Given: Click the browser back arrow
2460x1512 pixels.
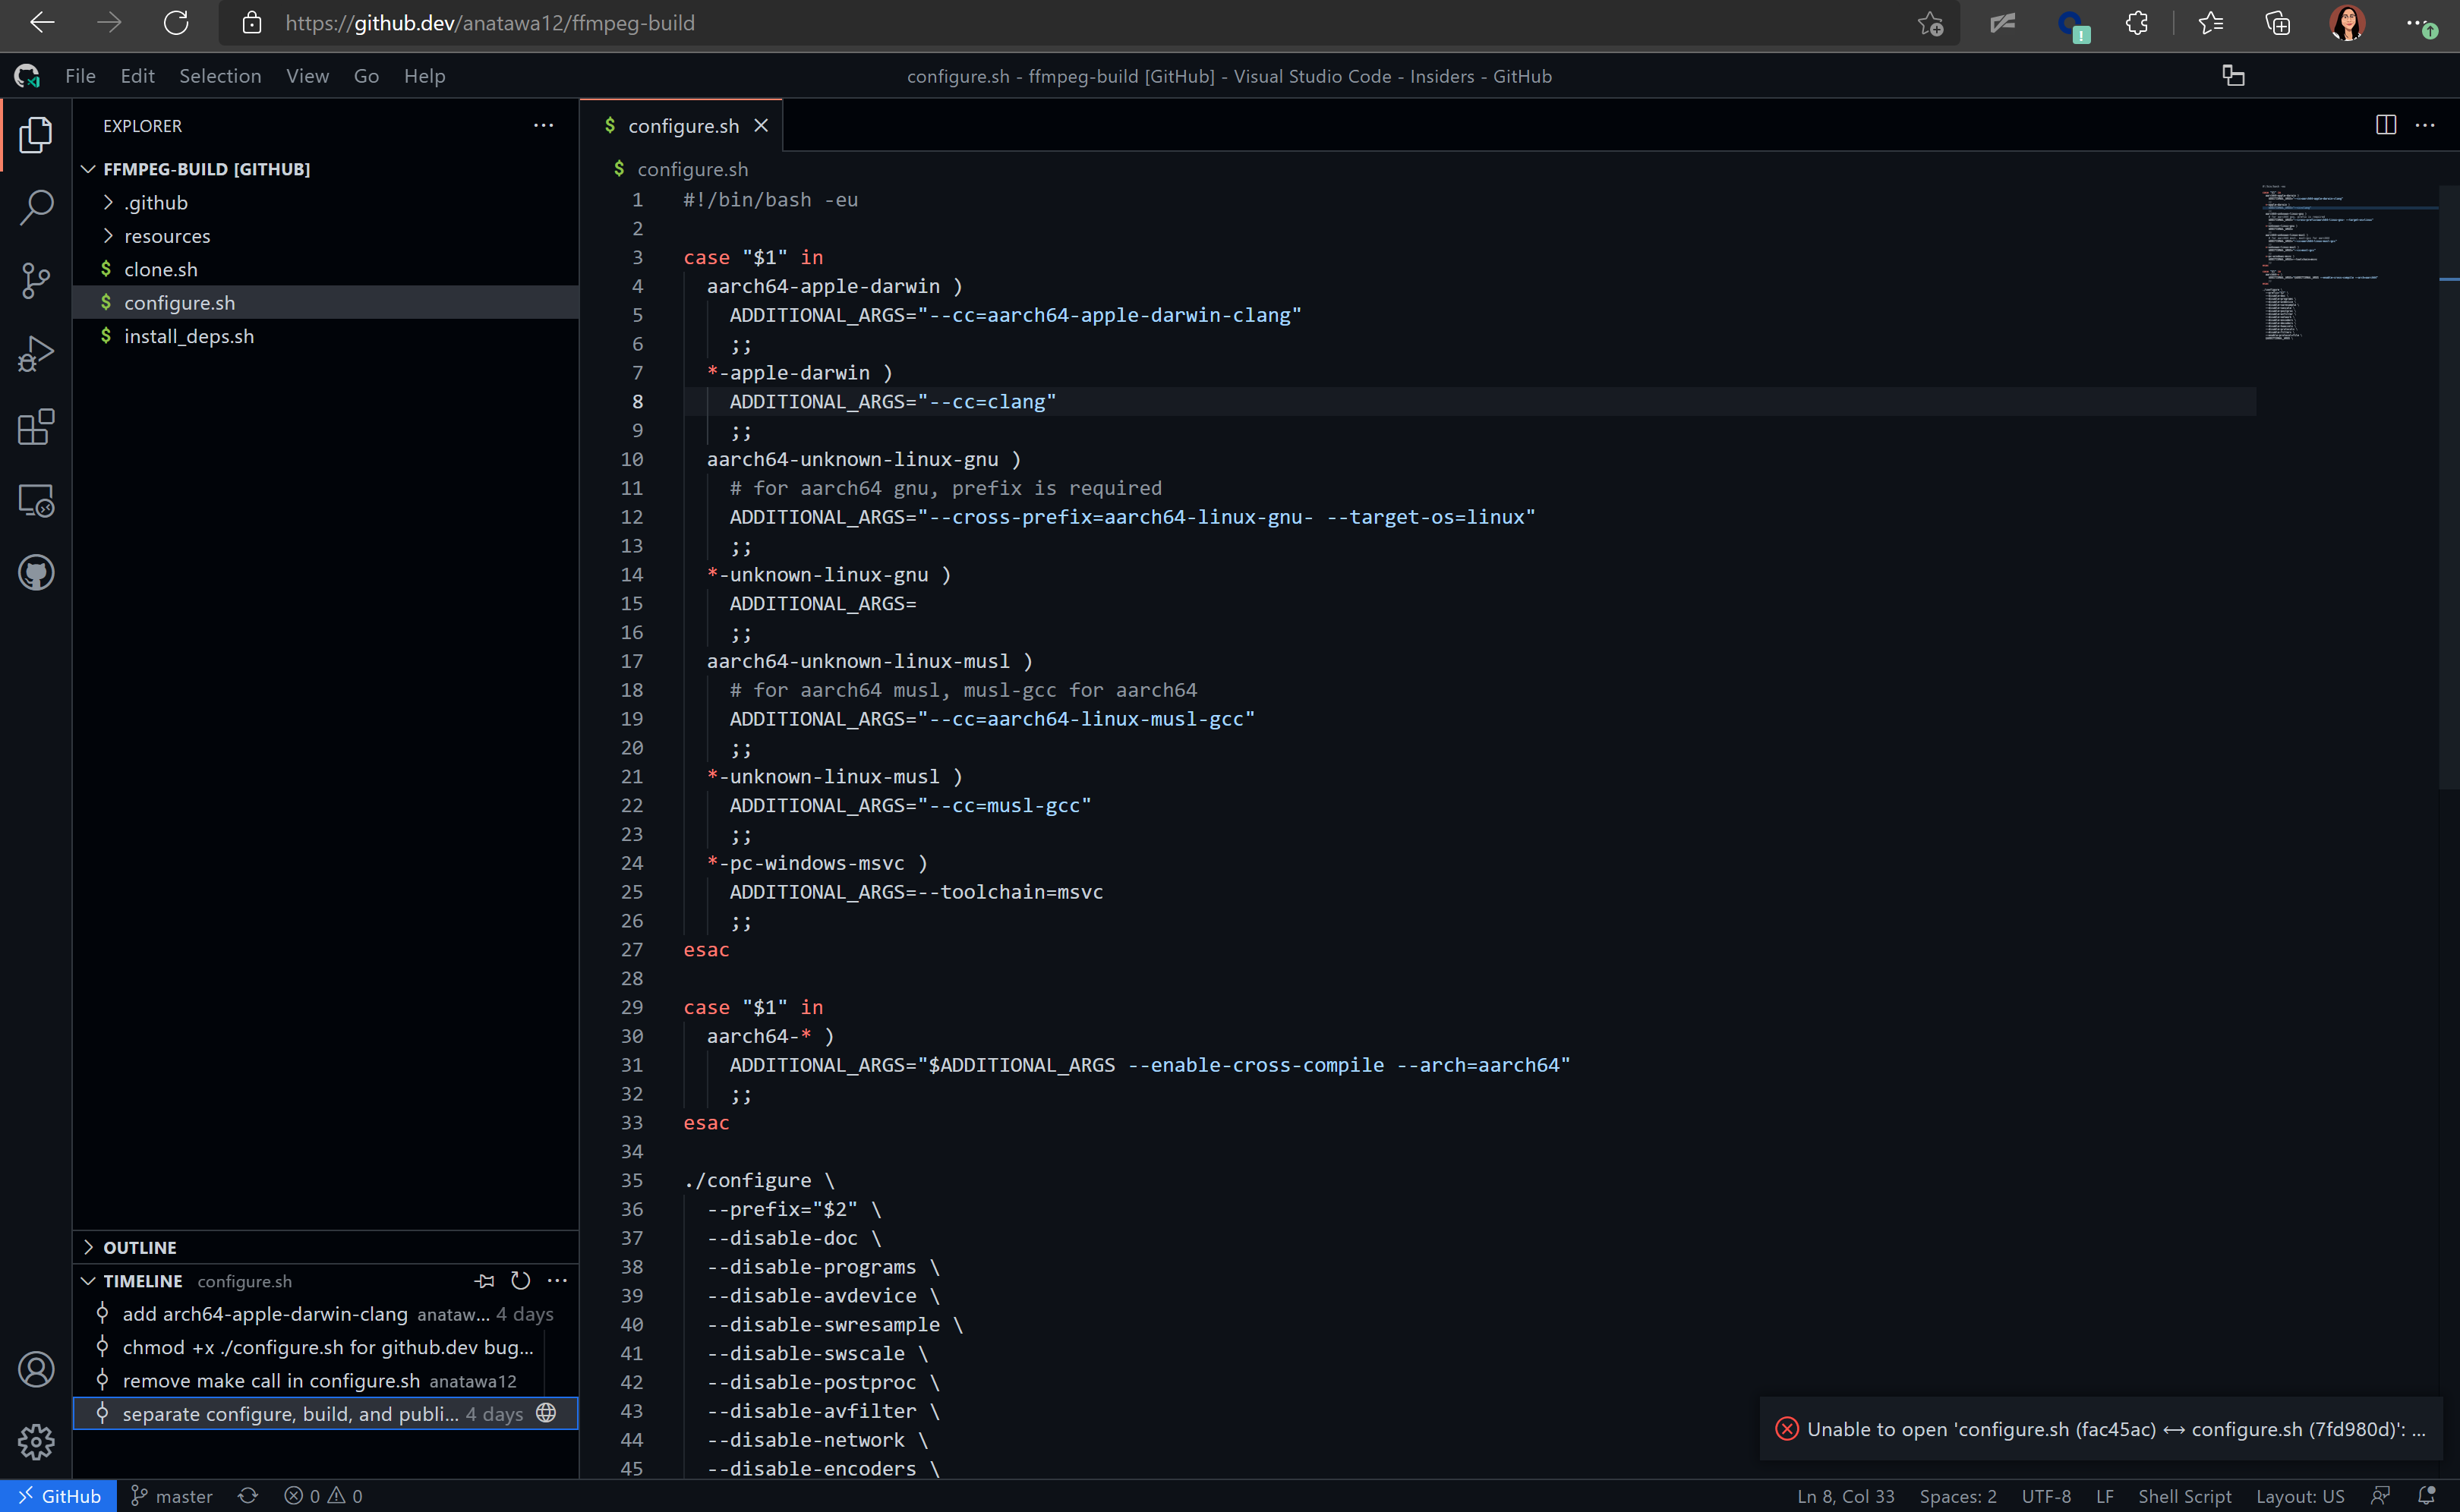Looking at the screenshot, I should (42, 23).
